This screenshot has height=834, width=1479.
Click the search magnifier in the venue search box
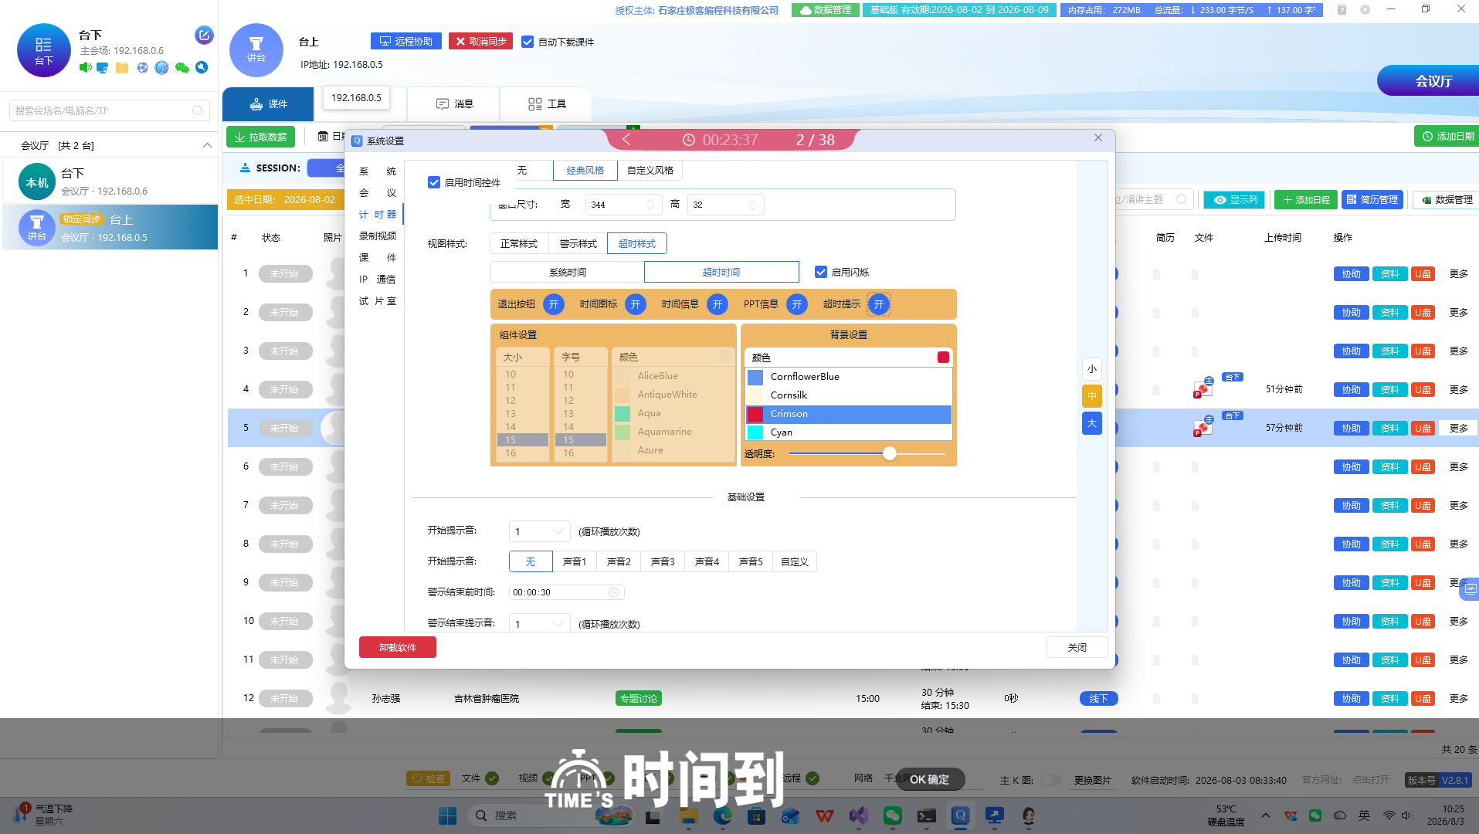198,110
